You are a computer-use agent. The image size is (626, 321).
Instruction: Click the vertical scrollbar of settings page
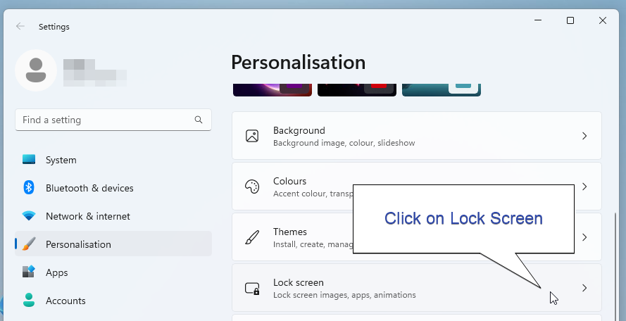coord(615,265)
